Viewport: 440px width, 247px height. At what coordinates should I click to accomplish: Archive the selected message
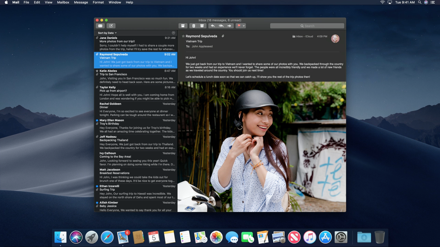pyautogui.click(x=183, y=26)
